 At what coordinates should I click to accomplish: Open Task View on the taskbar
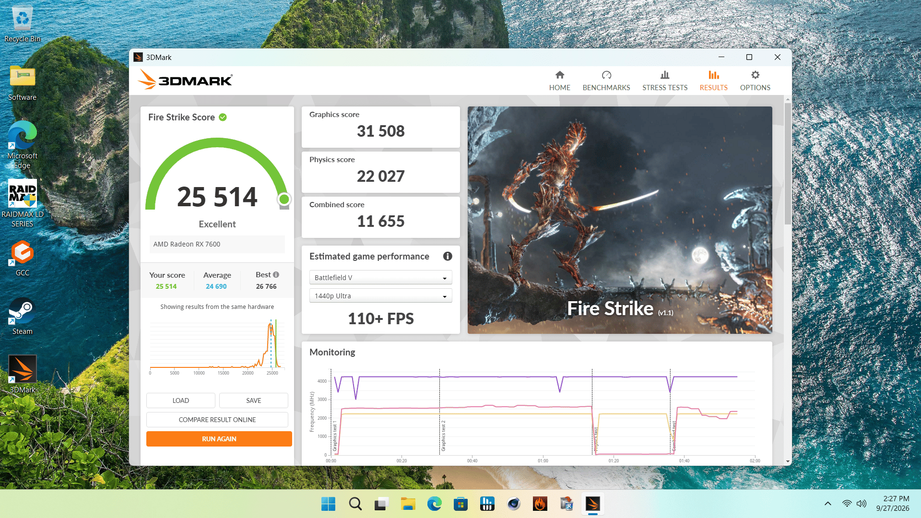tap(381, 504)
